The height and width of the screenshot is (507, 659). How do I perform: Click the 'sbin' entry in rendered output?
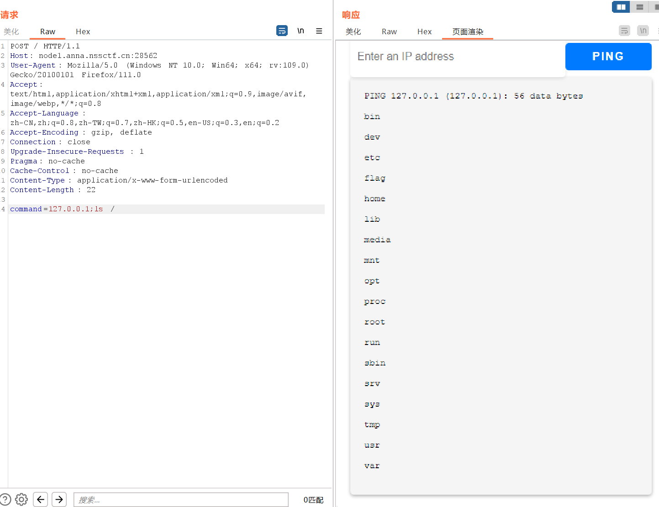[375, 363]
